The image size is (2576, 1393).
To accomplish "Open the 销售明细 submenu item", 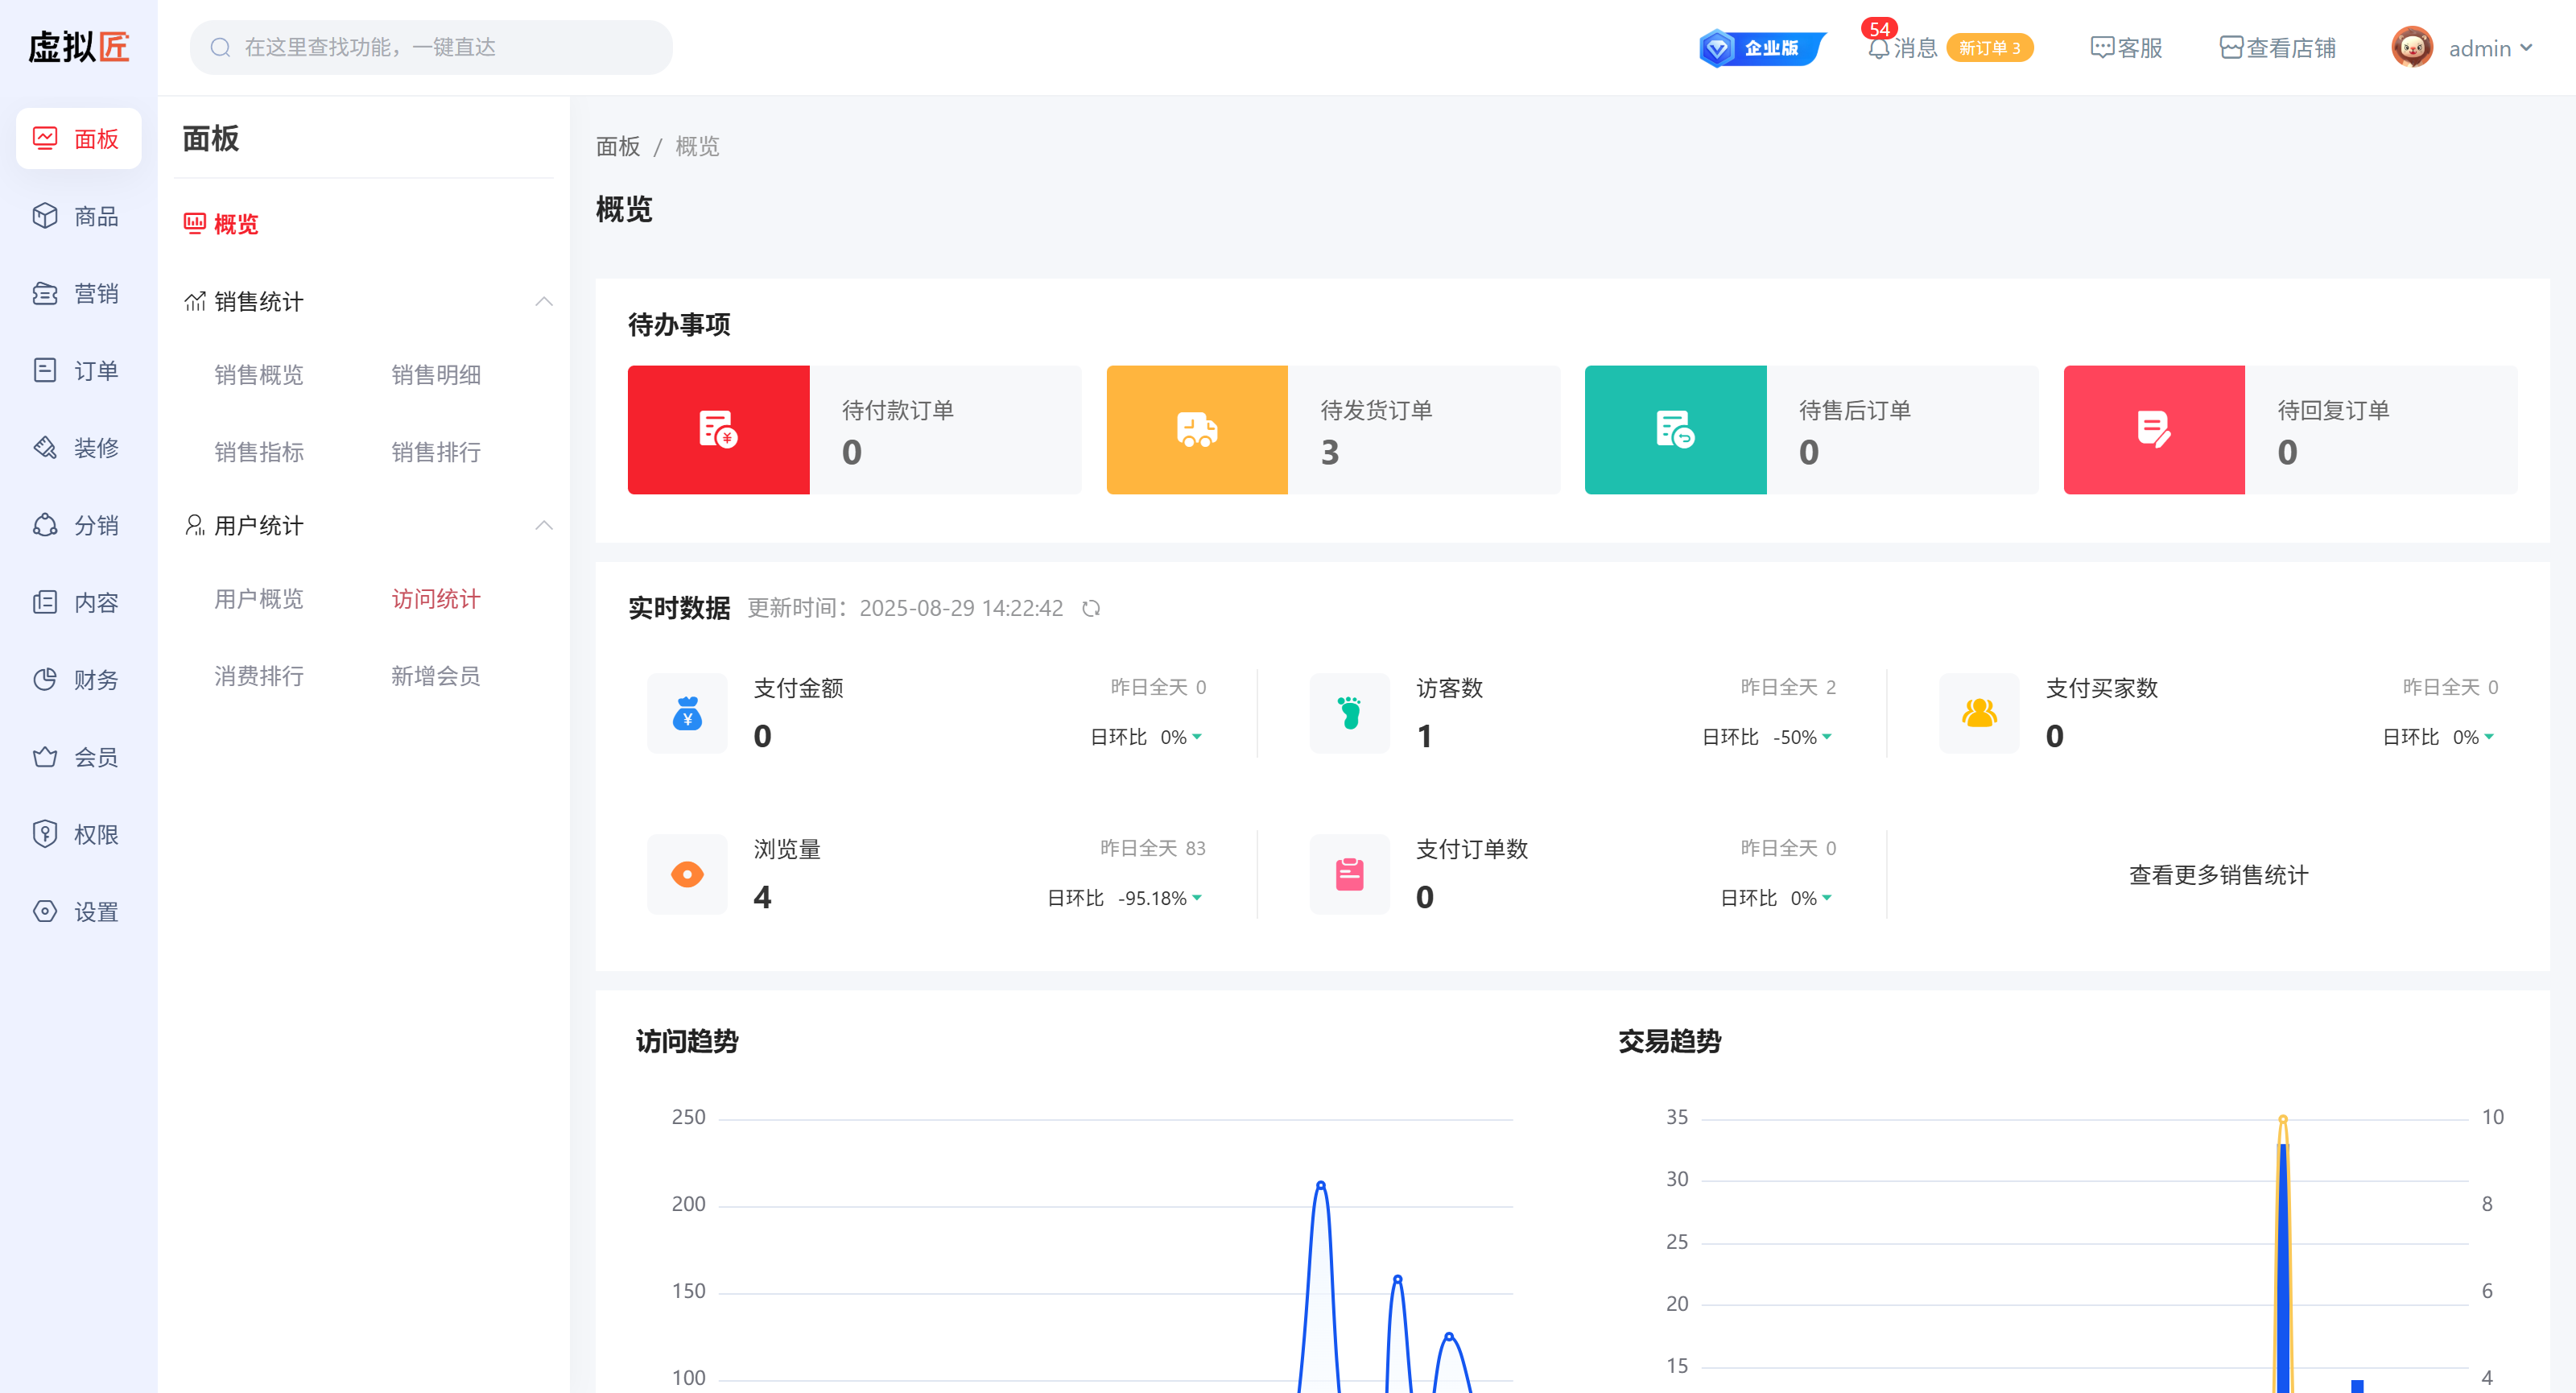I will [x=436, y=375].
